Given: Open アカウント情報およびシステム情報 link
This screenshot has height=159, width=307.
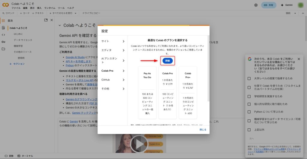Looking at the screenshot, I should (269, 149).
